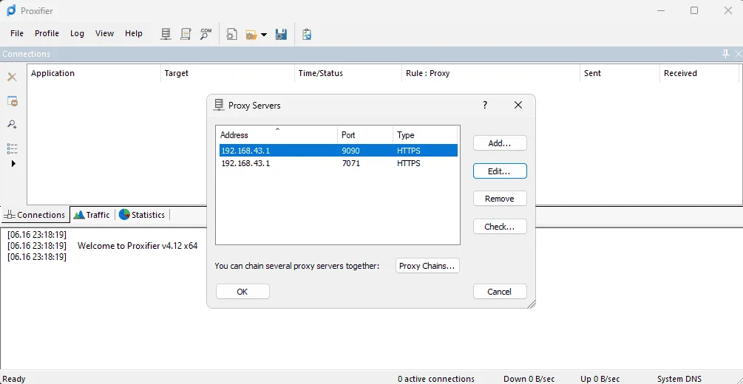Sort by Address column header

(276, 135)
